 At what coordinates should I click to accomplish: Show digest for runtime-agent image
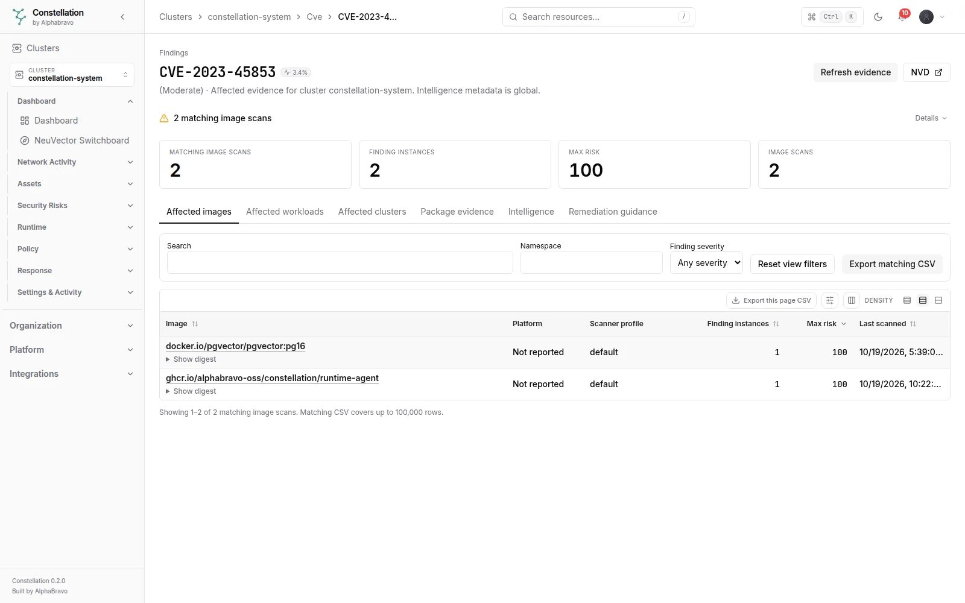[191, 391]
